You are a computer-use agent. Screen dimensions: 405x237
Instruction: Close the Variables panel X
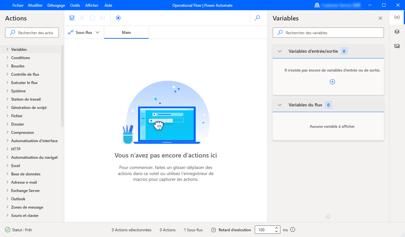[380, 18]
